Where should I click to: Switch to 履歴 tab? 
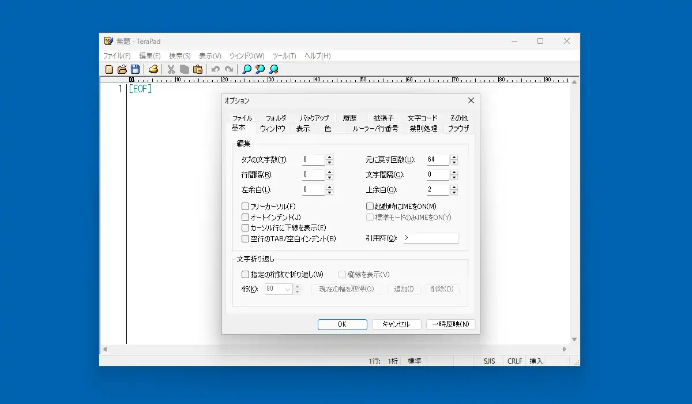coord(350,118)
